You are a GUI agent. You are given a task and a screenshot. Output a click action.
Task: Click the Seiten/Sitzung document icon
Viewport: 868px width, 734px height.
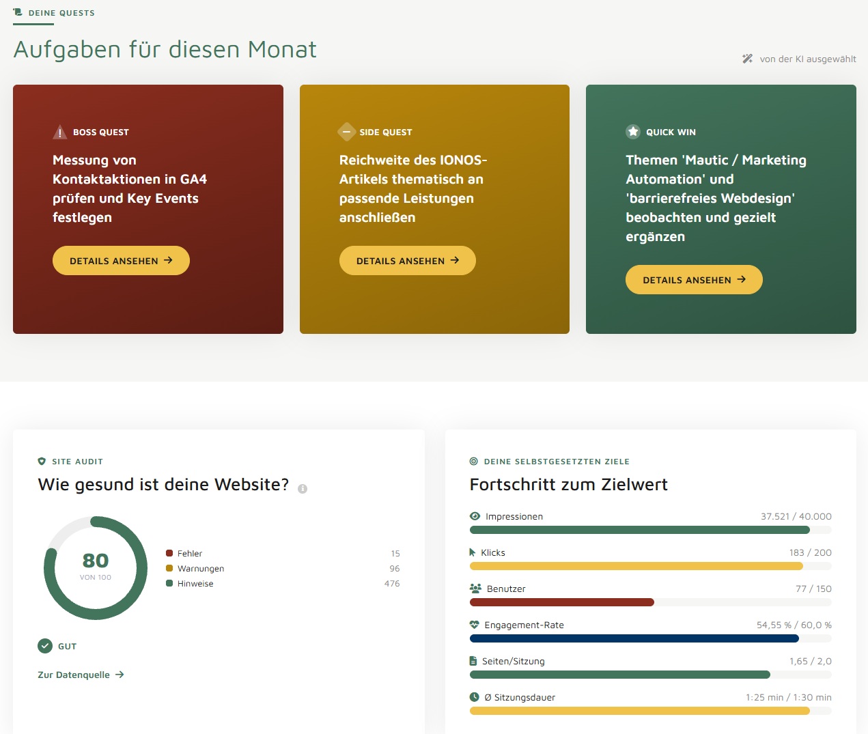pyautogui.click(x=473, y=661)
